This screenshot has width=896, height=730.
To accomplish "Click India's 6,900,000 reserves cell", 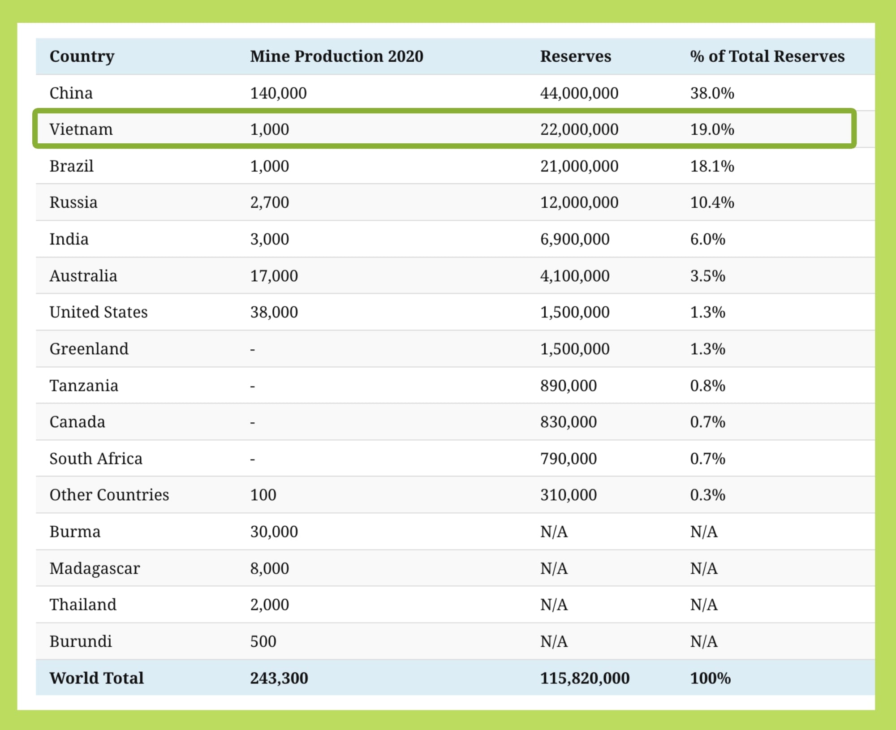I will [574, 239].
